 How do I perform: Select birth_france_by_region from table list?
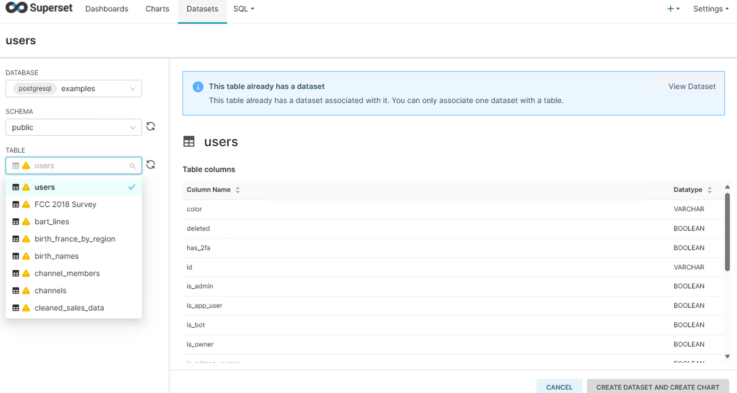(x=75, y=239)
